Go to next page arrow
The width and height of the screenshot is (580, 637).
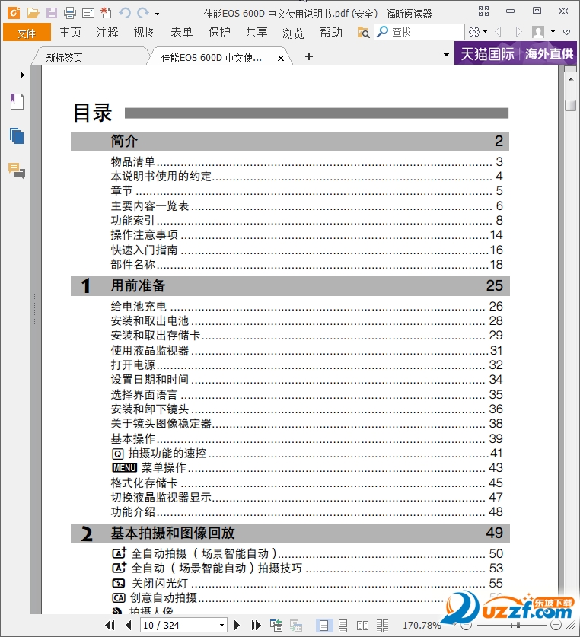click(237, 626)
